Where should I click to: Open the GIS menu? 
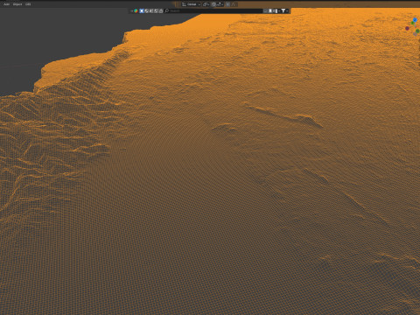click(x=28, y=4)
